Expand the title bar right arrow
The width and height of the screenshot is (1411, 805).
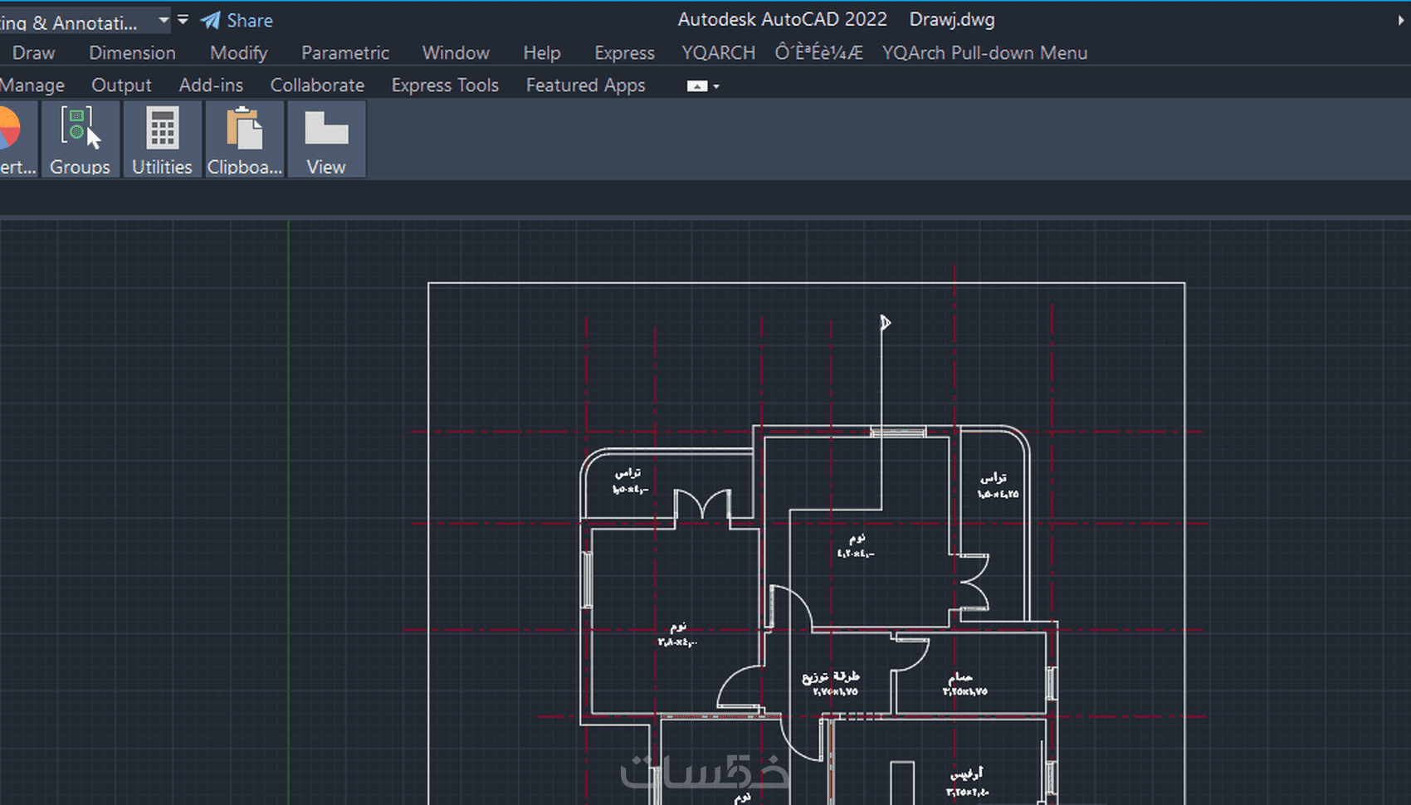click(x=1401, y=20)
